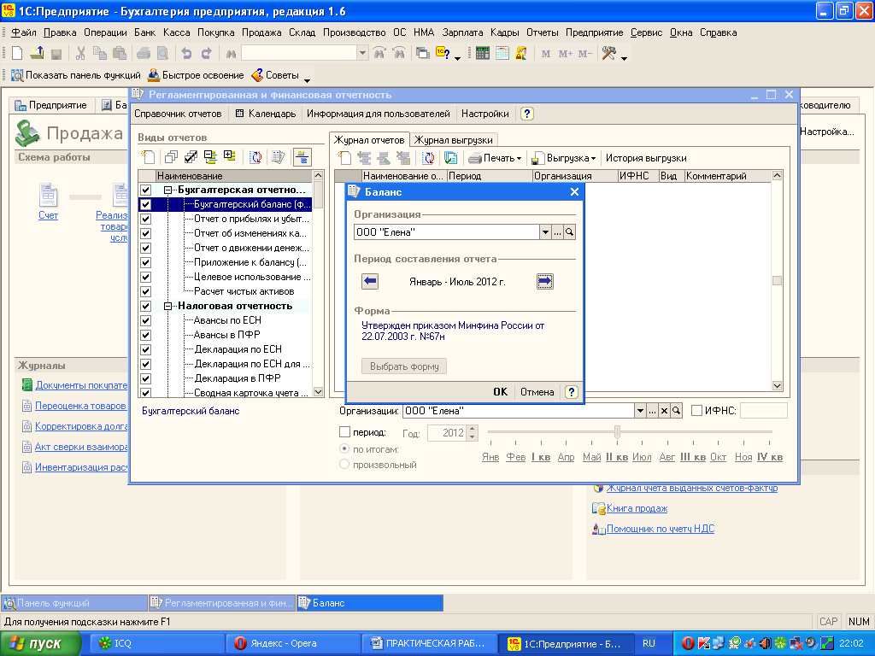Image resolution: width=875 pixels, height=656 pixels.
Task: Click the open file icon in main toolbar
Action: pyautogui.click(x=37, y=54)
